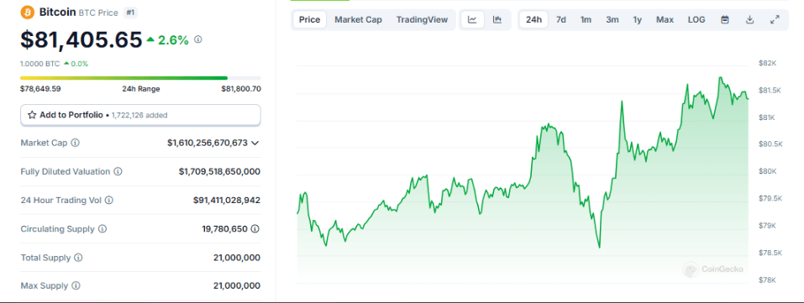Open the calendar date range picker
Image resolution: width=804 pixels, height=303 pixels.
tap(725, 20)
